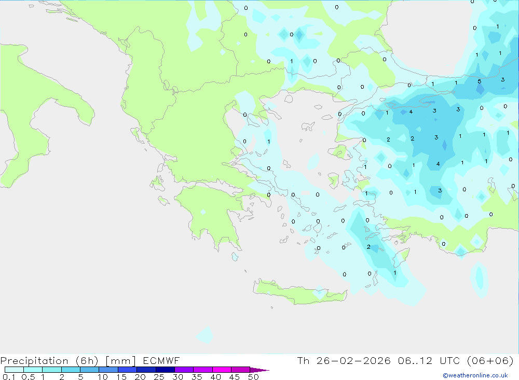Click the 'ECMWF' model label

pyautogui.click(x=161, y=360)
